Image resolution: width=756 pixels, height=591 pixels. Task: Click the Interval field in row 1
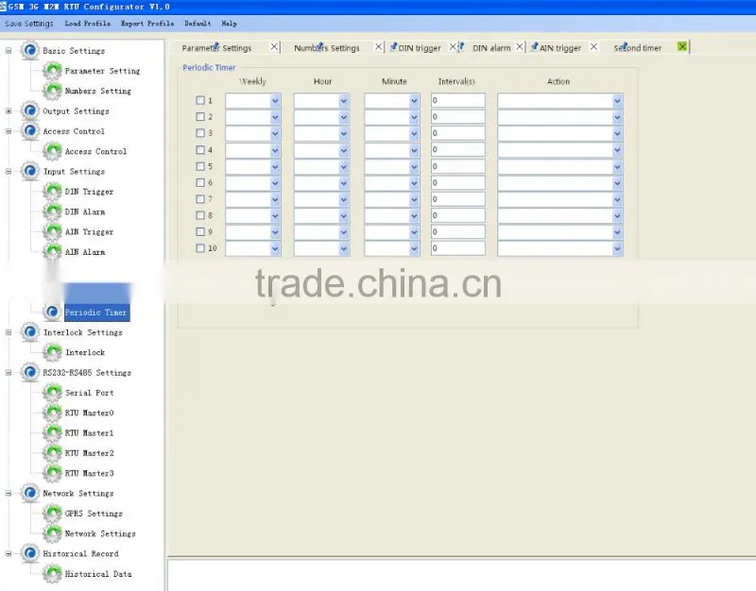point(458,100)
